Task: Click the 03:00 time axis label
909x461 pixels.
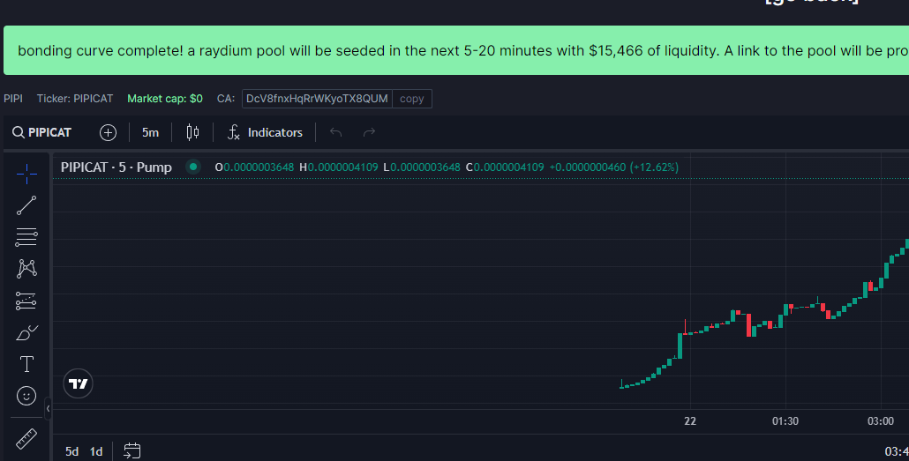Action: point(880,421)
